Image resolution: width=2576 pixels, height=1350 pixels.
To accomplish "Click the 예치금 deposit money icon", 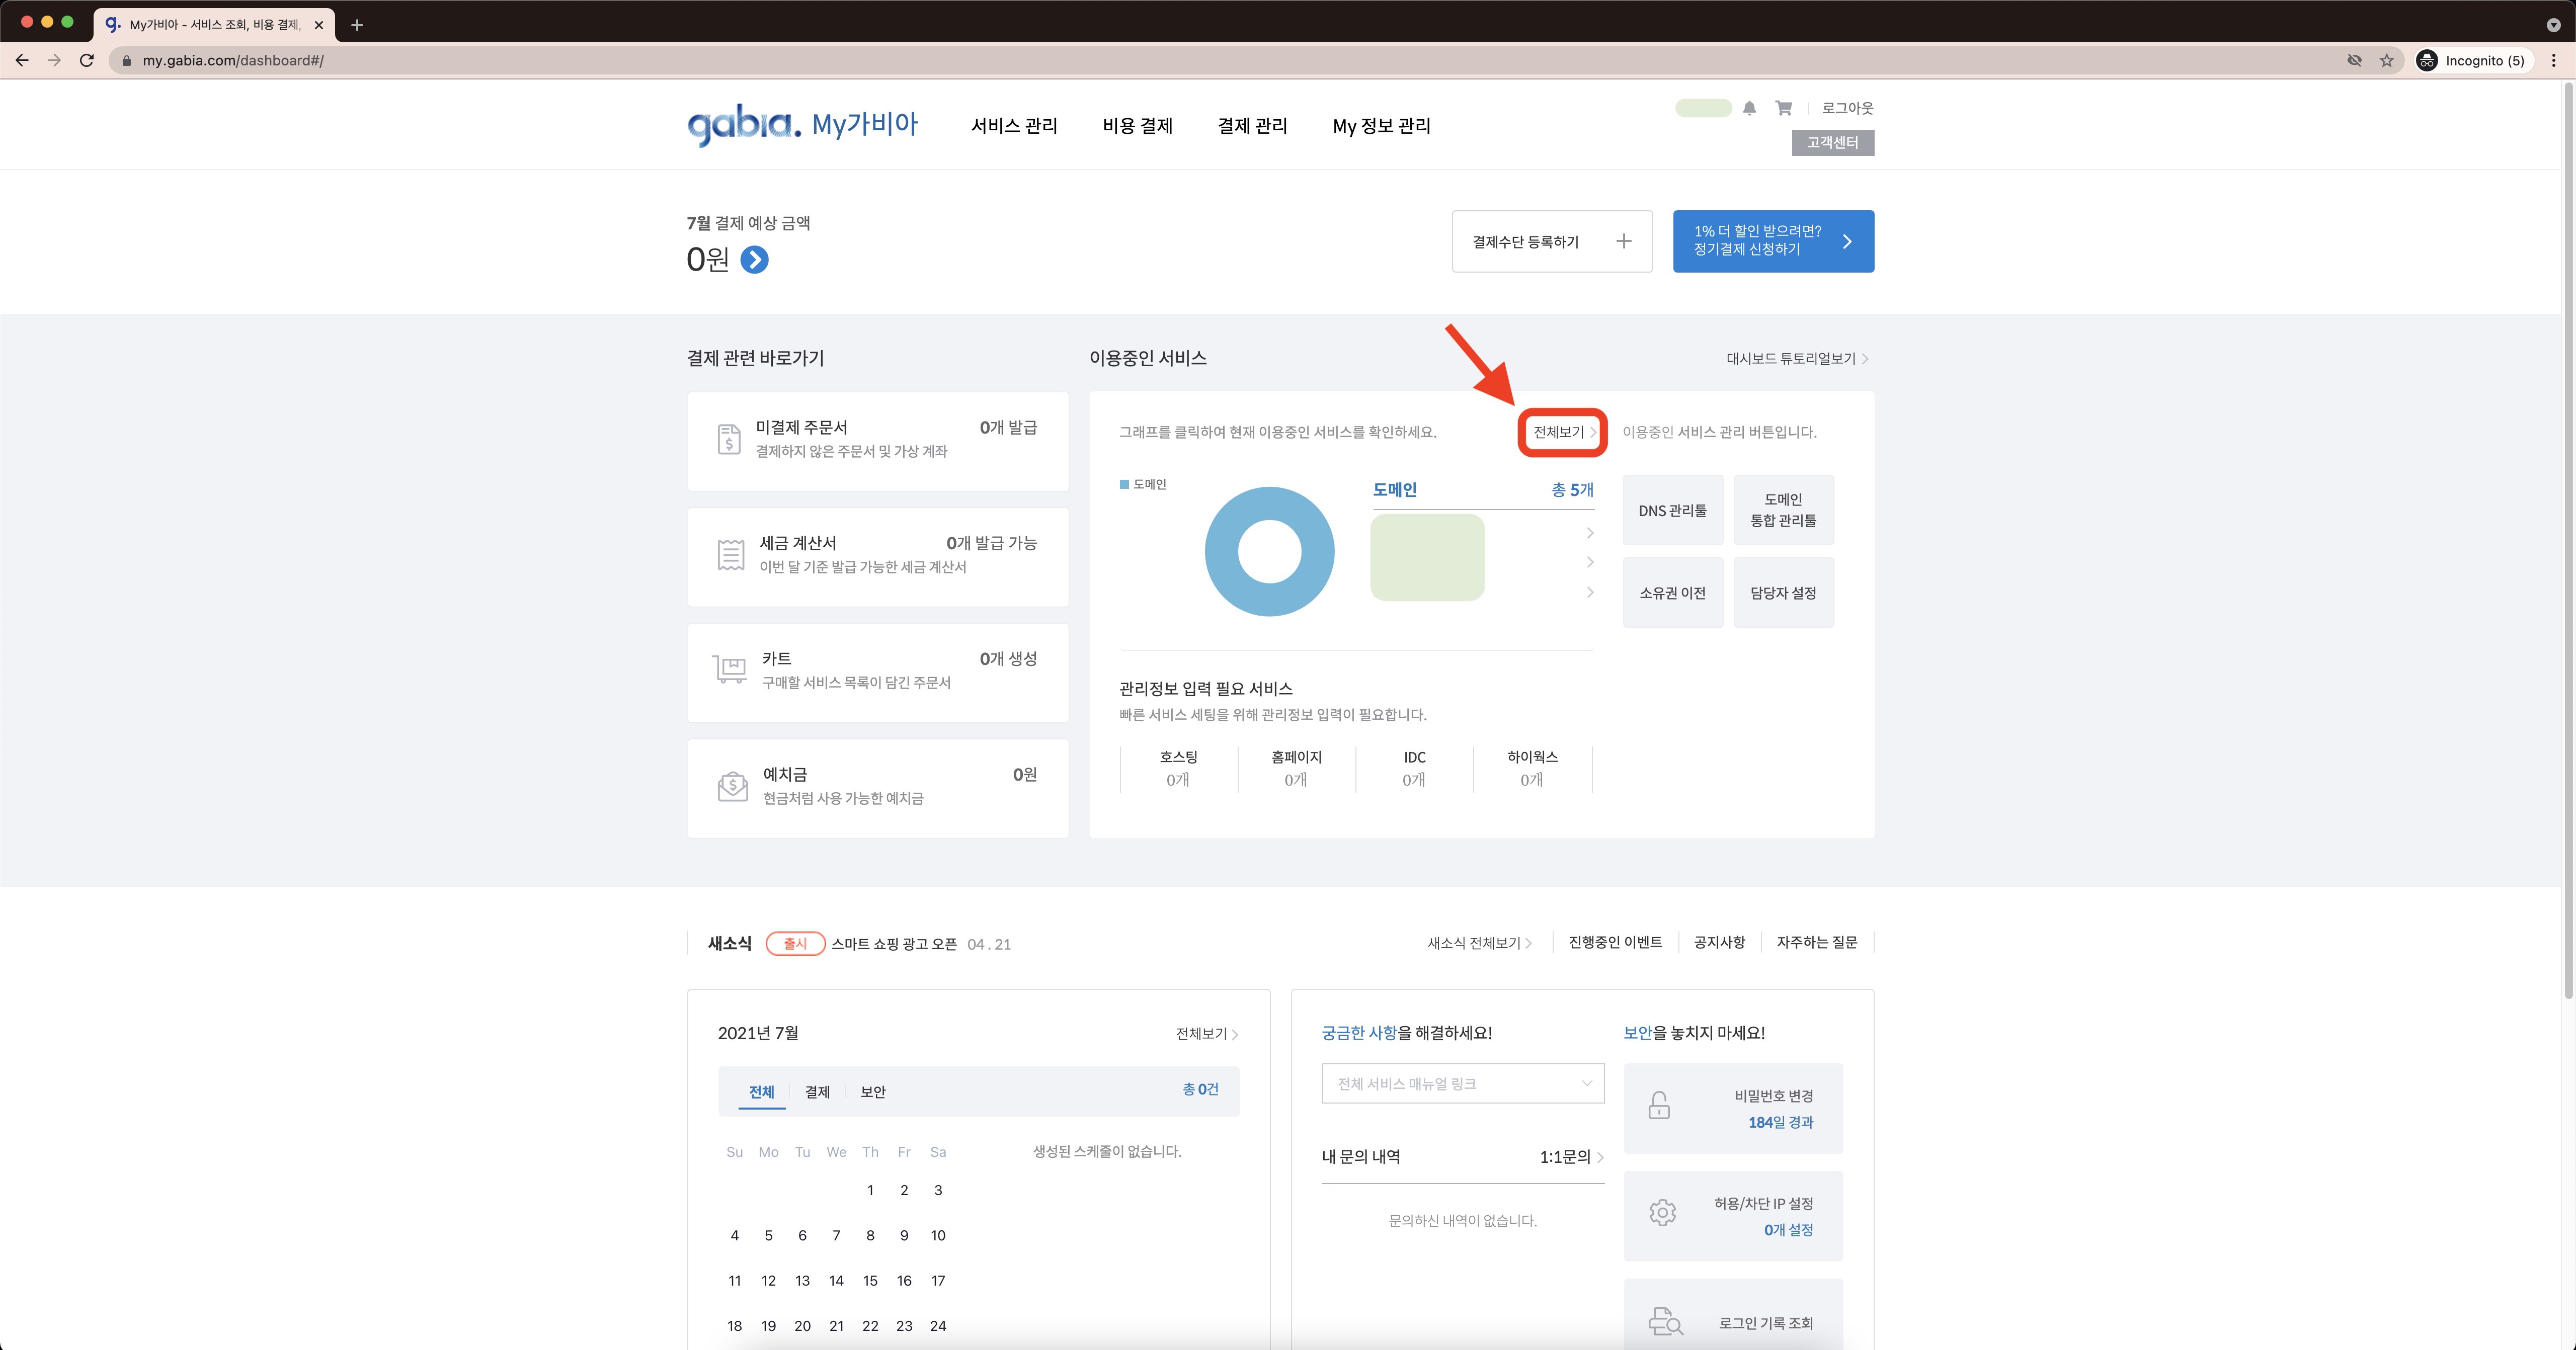I will click(733, 786).
